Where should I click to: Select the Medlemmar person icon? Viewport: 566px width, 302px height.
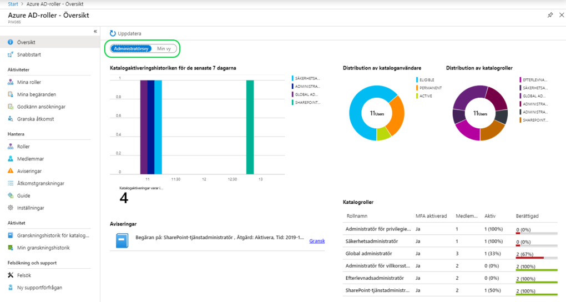click(x=11, y=159)
